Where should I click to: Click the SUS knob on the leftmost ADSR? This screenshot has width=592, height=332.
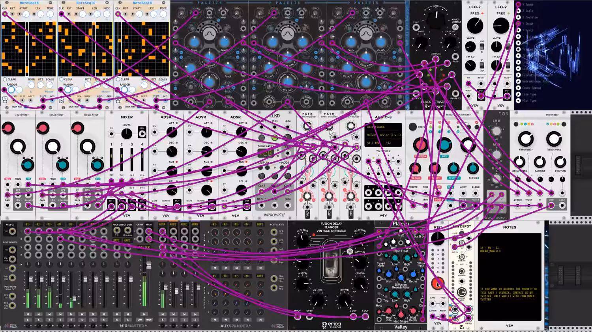172,171
